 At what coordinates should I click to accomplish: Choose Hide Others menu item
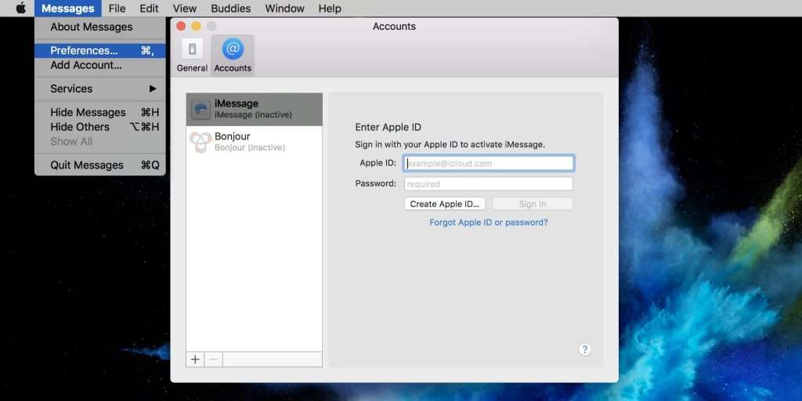coord(100,127)
